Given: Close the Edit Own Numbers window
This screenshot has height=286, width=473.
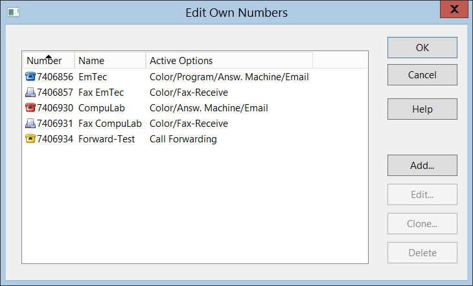Looking at the screenshot, I should [454, 11].
